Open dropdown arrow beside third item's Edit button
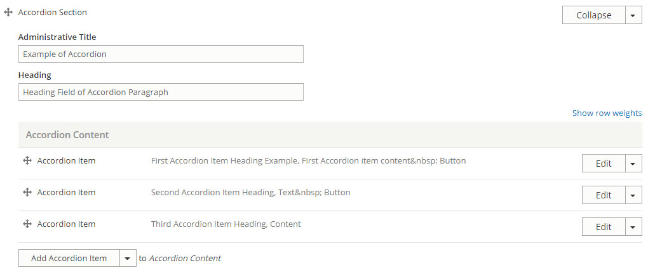This screenshot has height=277, width=648. 633,227
